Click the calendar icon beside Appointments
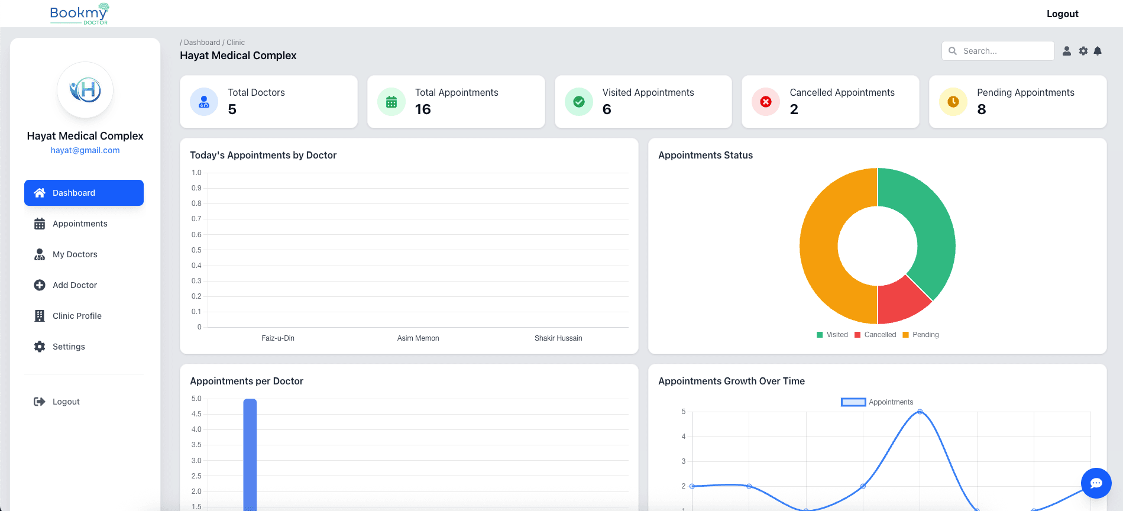 point(40,224)
